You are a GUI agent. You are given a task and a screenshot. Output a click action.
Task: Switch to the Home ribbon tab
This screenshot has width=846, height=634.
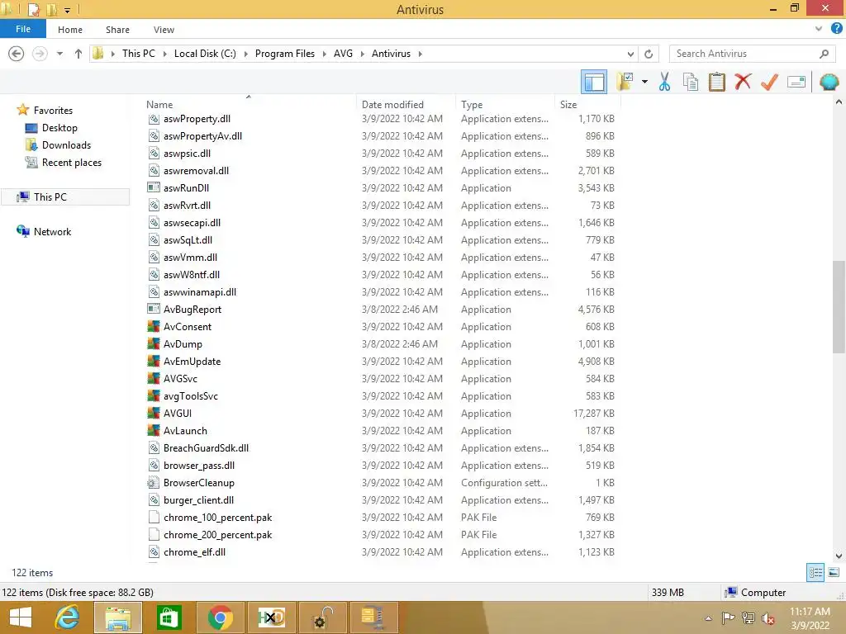click(x=70, y=30)
